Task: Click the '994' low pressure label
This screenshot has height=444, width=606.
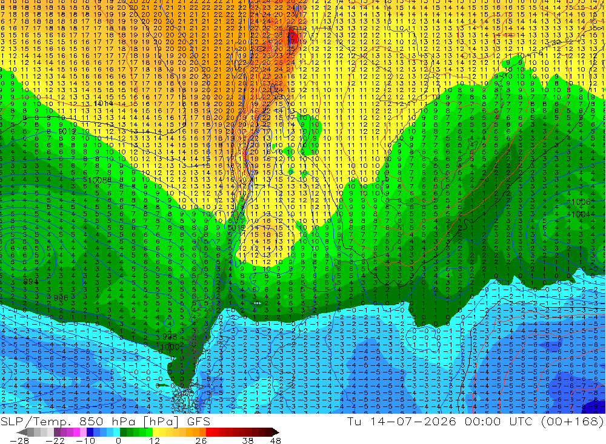Action: pos(31,282)
